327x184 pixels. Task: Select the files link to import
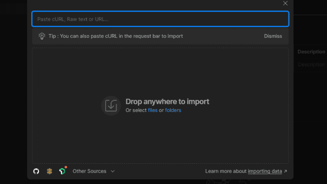tap(152, 110)
